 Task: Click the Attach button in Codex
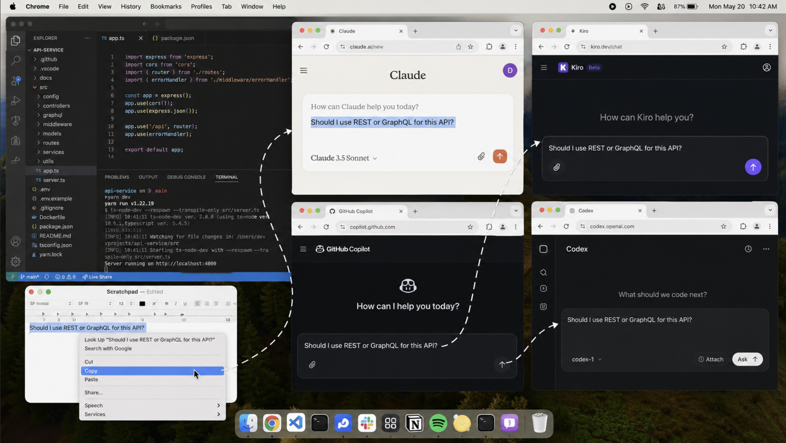click(x=711, y=359)
